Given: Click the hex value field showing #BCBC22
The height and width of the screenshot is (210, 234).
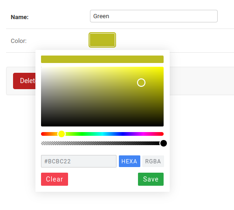Looking at the screenshot, I should (x=79, y=161).
